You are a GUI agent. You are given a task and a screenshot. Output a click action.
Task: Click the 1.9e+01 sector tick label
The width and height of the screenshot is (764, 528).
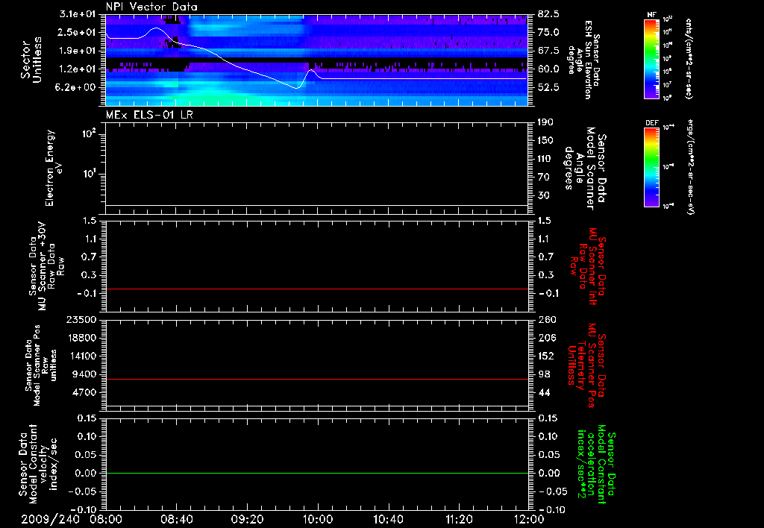click(x=78, y=51)
